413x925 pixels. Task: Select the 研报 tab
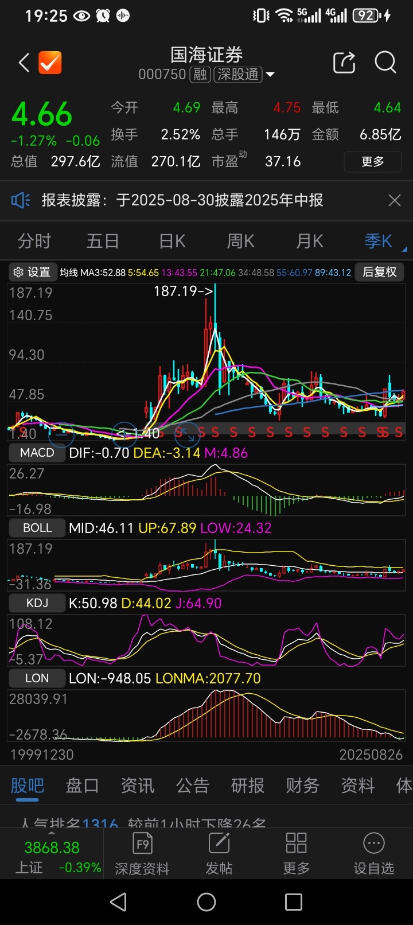248,786
